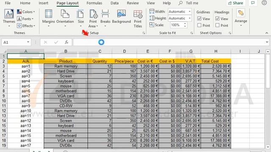Viewport: 271px width, 152px height.
Task: Open Print Titles settings
Action: pyautogui.click(x=138, y=19)
